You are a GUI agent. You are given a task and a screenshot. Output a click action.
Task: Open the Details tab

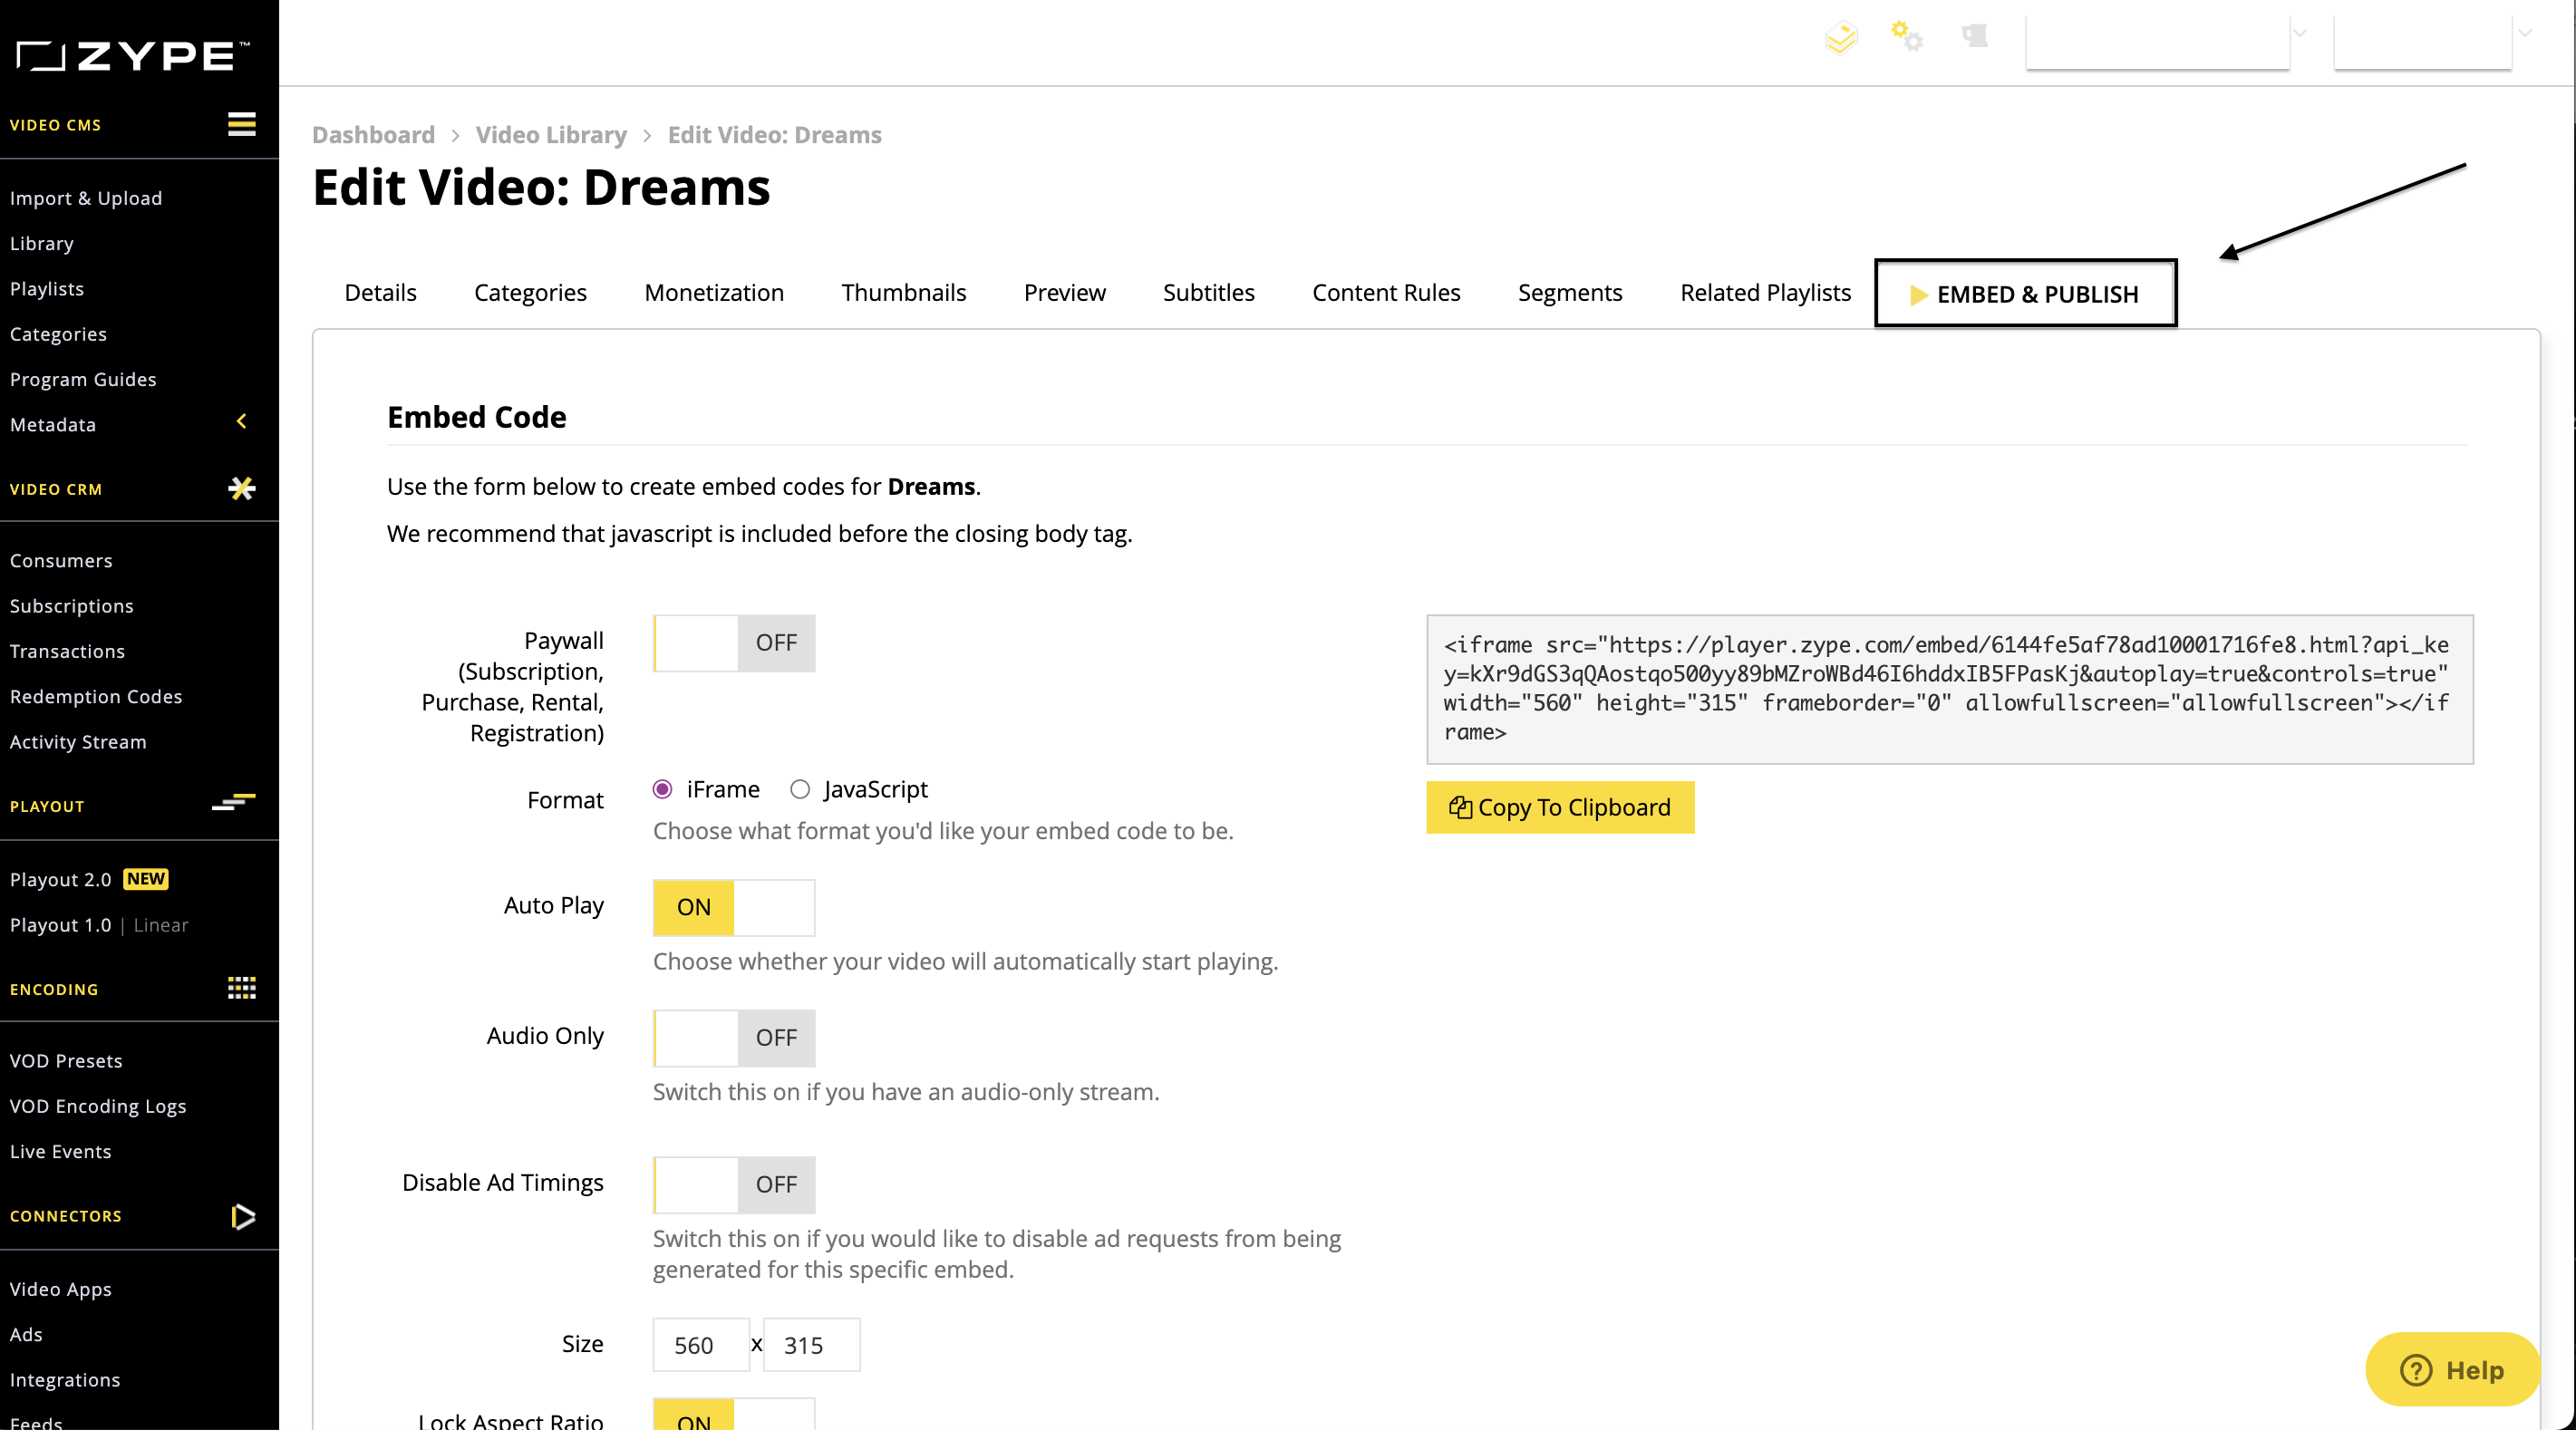tap(380, 293)
